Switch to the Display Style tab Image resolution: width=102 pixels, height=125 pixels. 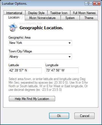36,13
